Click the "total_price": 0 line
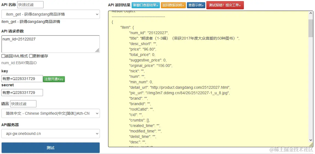This screenshot has width=315, height=154. pyautogui.click(x=142, y=55)
